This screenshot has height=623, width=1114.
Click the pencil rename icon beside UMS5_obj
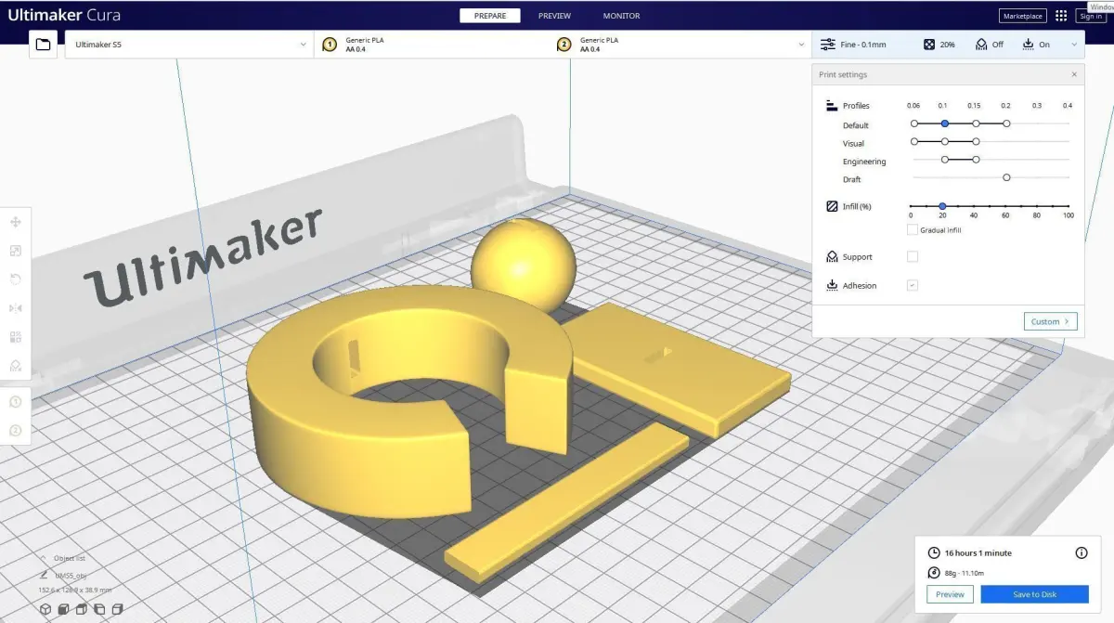tap(44, 575)
